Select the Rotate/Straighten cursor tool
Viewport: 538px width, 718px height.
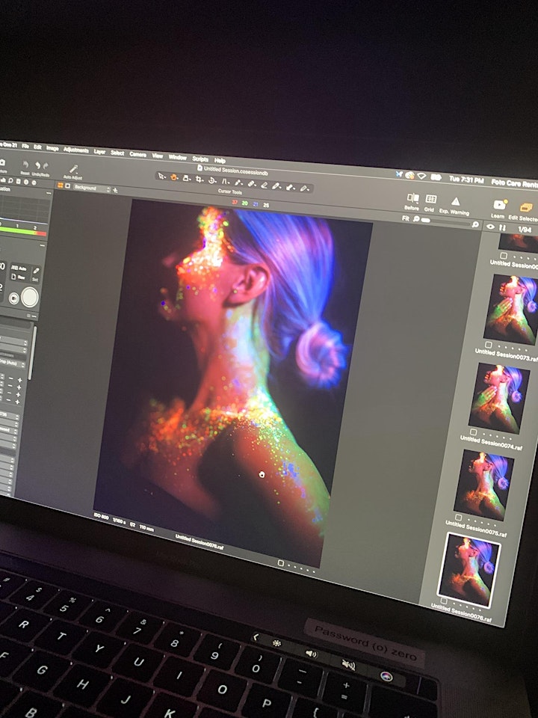211,180
